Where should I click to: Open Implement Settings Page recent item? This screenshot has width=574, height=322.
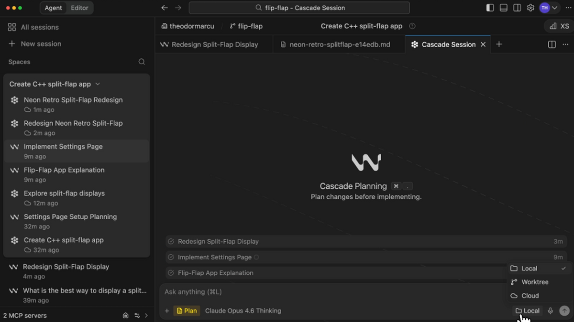point(366,257)
